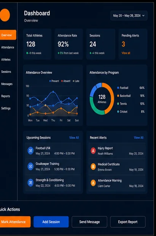Viewport: 156px width, 236px height.
Task: Click the Dashboard heading
Action: pyautogui.click(x=37, y=13)
